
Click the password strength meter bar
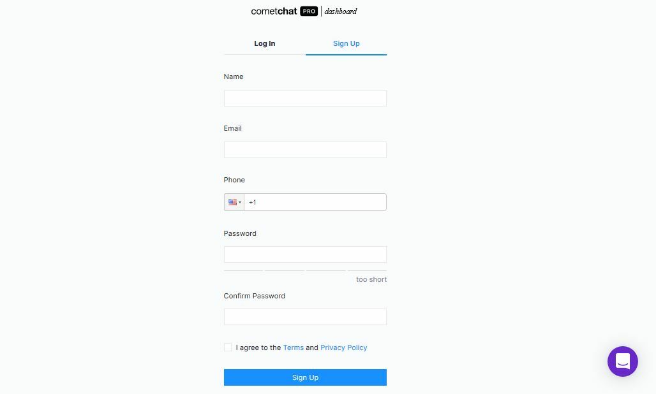pos(305,271)
